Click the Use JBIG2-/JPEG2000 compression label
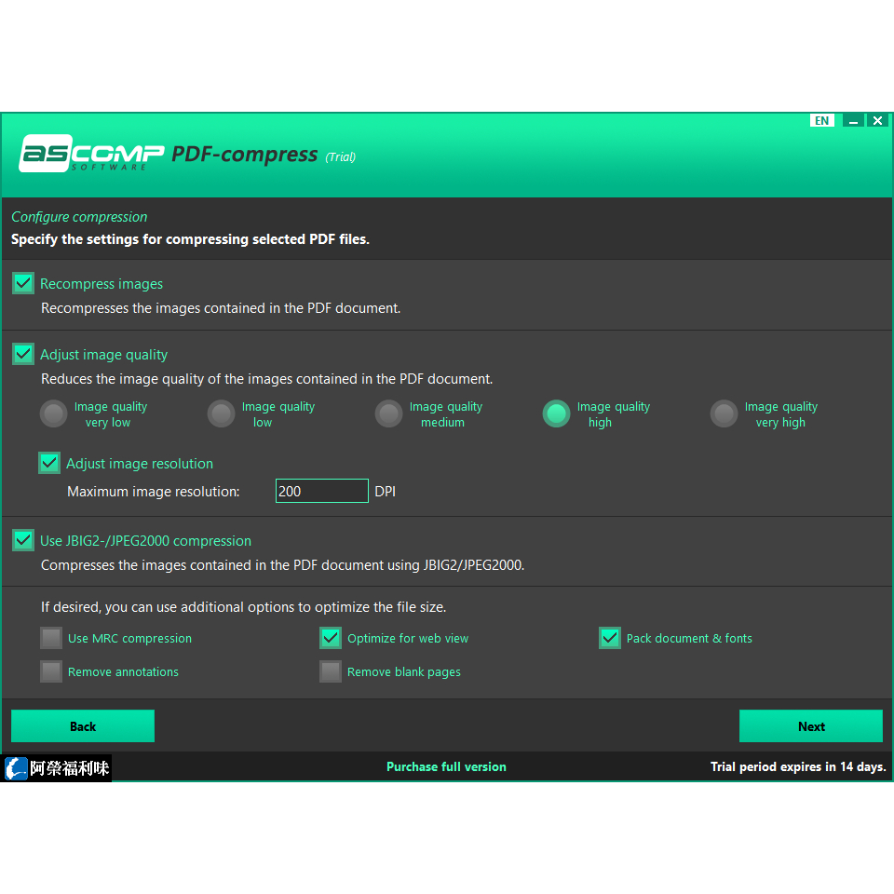The height and width of the screenshot is (894, 894). (x=145, y=541)
